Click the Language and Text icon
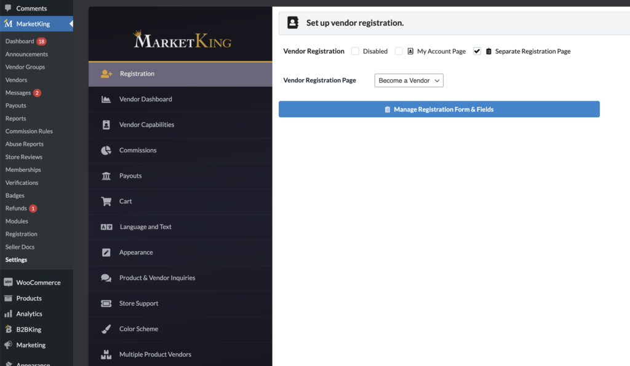 [x=106, y=227]
